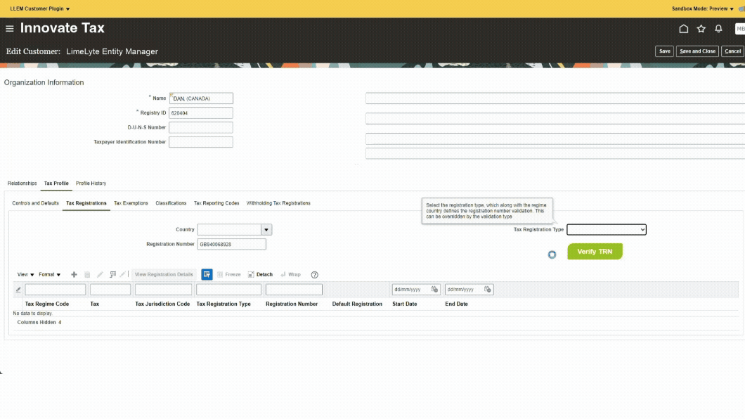Viewport: 745px width, 419px height.
Task: Open Tax Registration Type dropdown
Action: pyautogui.click(x=606, y=230)
